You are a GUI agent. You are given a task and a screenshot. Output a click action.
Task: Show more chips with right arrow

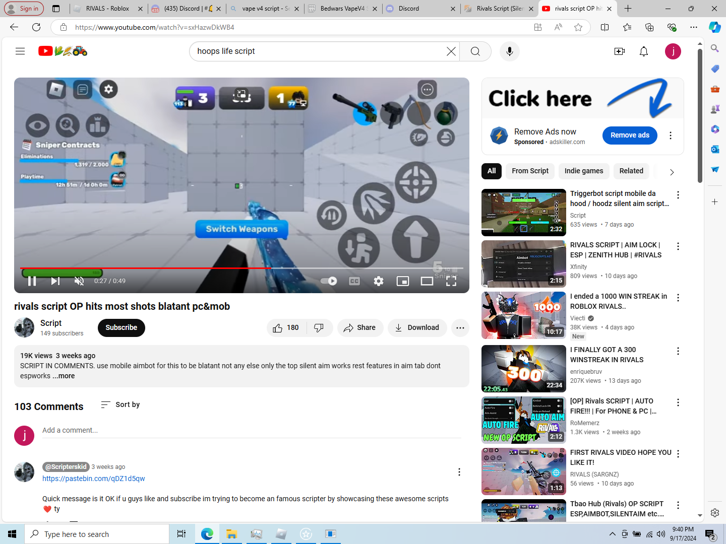pos(672,172)
